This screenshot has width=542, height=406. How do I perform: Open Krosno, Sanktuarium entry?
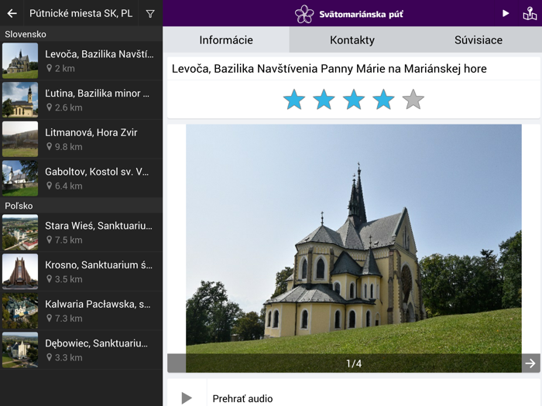(81, 271)
